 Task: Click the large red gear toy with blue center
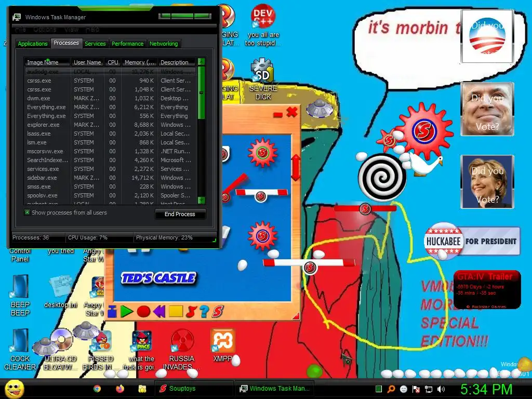coord(425,130)
